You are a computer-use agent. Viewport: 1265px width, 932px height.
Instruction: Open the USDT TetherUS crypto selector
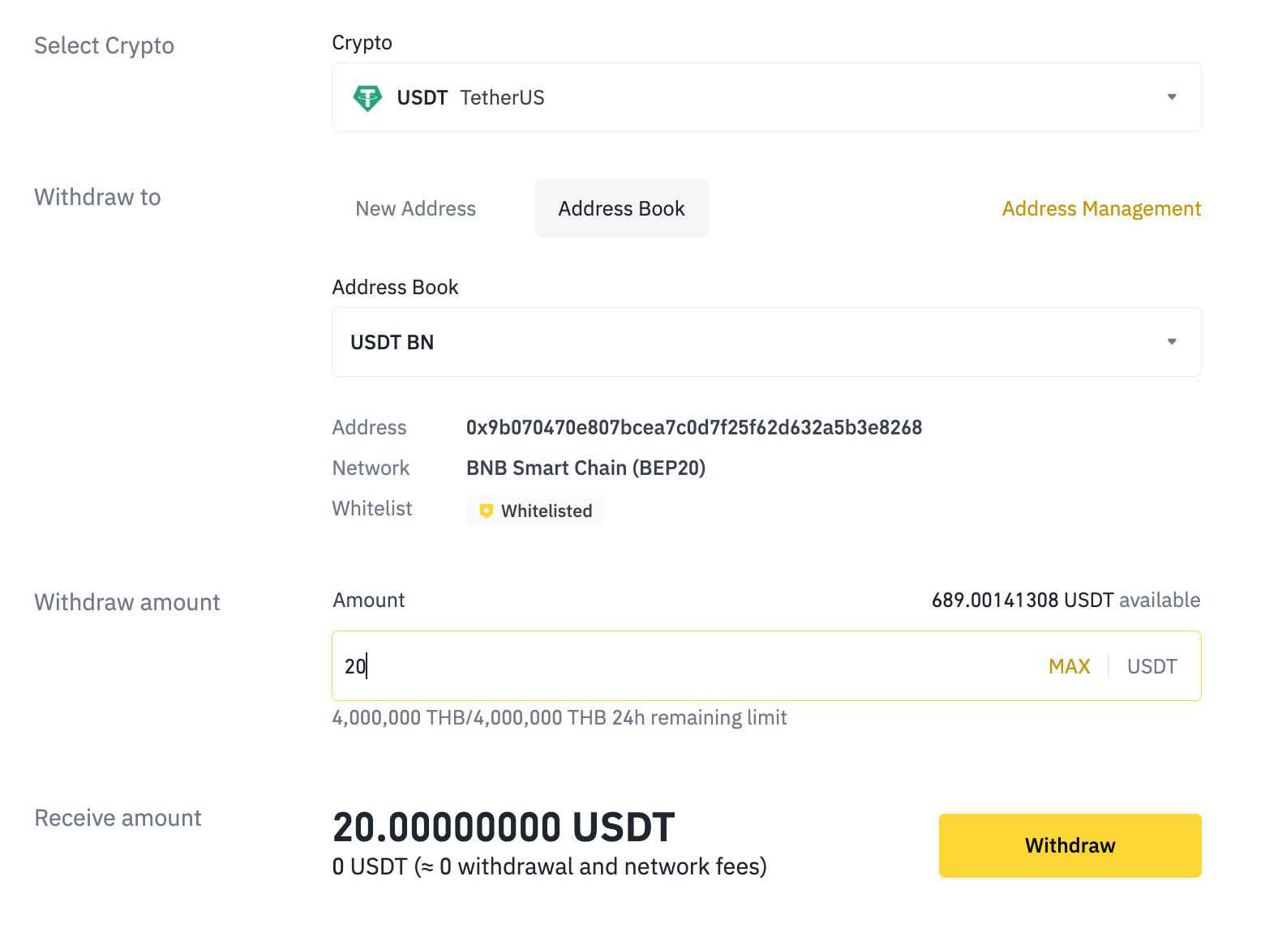[x=766, y=97]
